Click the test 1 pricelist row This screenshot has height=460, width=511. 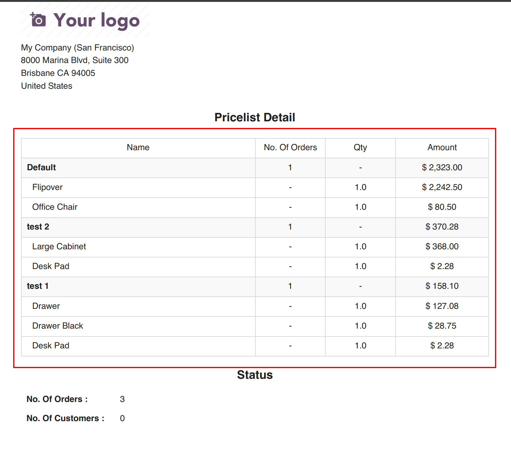38,286
